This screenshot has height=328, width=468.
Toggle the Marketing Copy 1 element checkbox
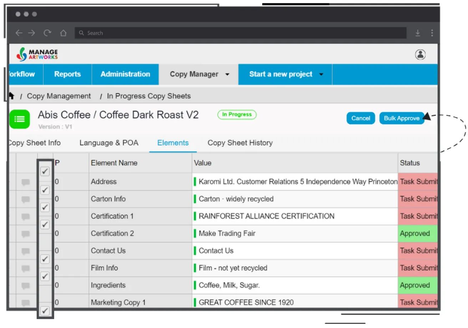[45, 311]
